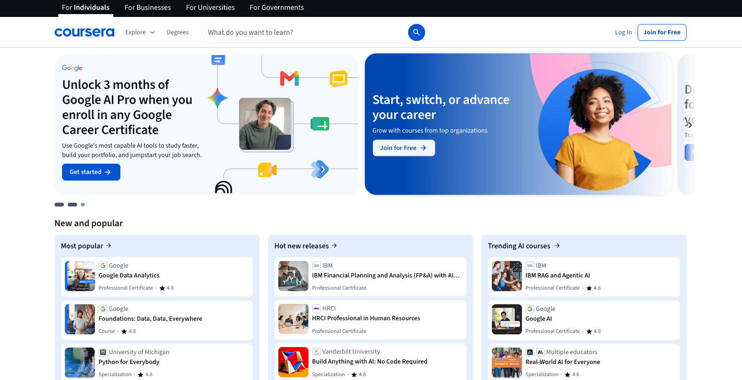Click 'Start, switch, or advance your career' heading
This screenshot has width=742, height=380.
441,107
